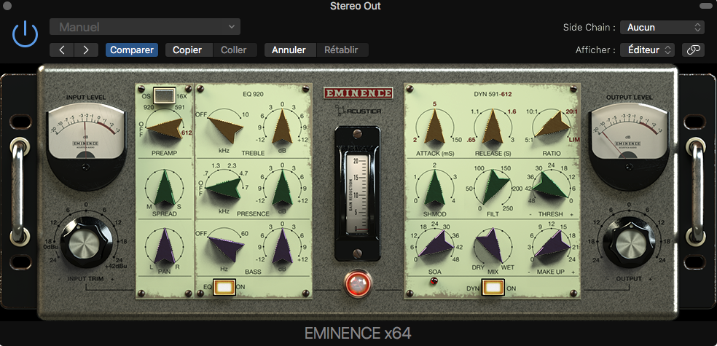Click the Rétablir button

click(341, 50)
